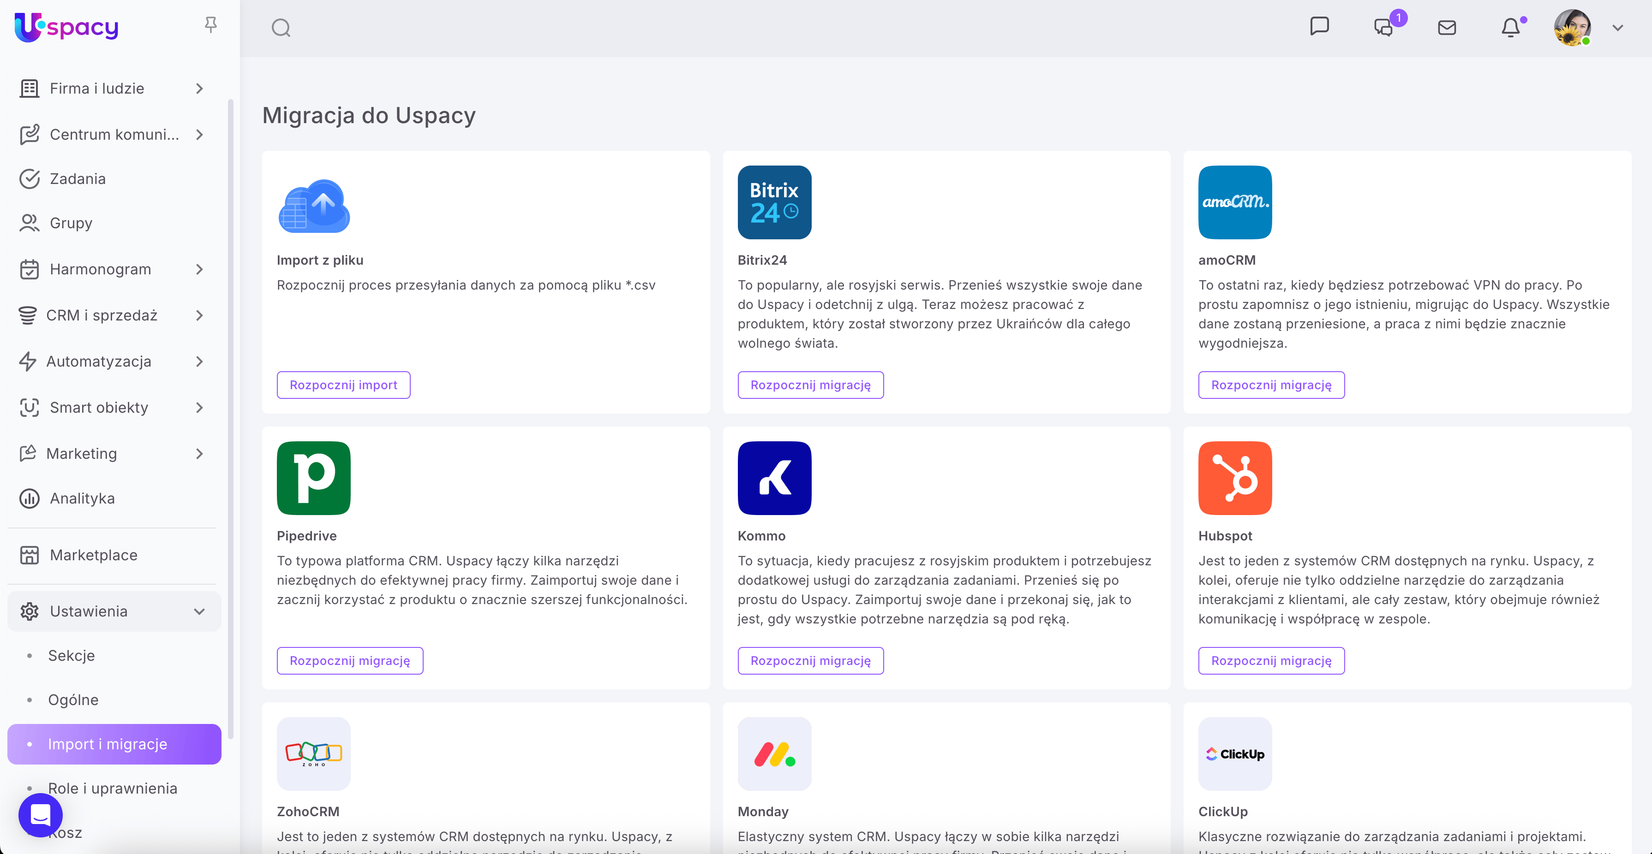Click the Uspacy logo
Screen dimensions: 1652x854
pos(67,27)
